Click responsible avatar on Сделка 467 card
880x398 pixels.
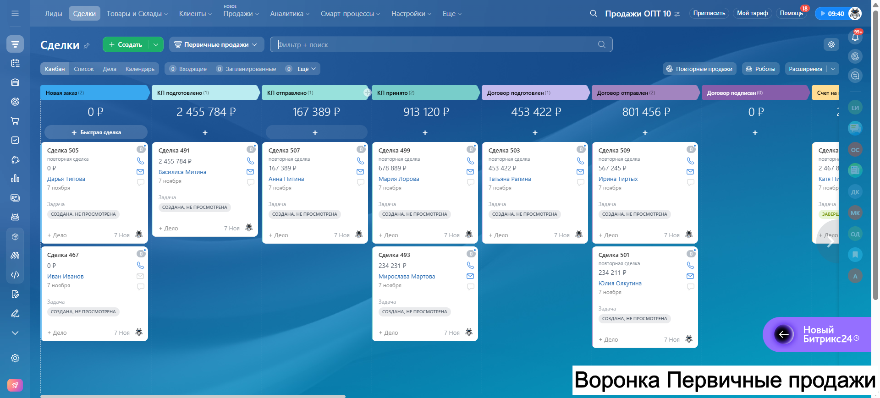coord(139,332)
